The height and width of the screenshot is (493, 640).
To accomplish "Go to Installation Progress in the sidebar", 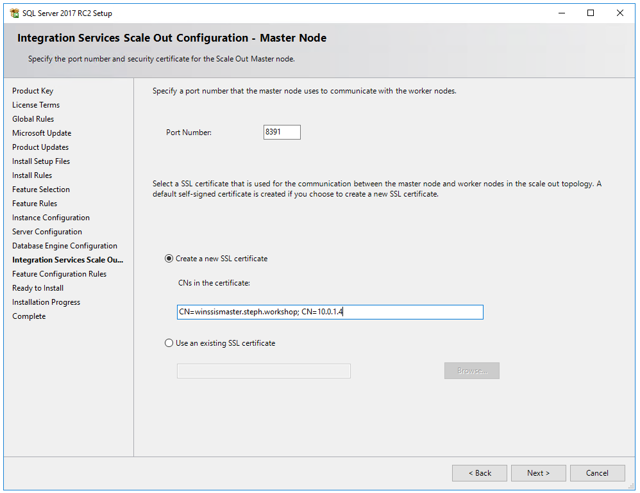I will coord(46,302).
